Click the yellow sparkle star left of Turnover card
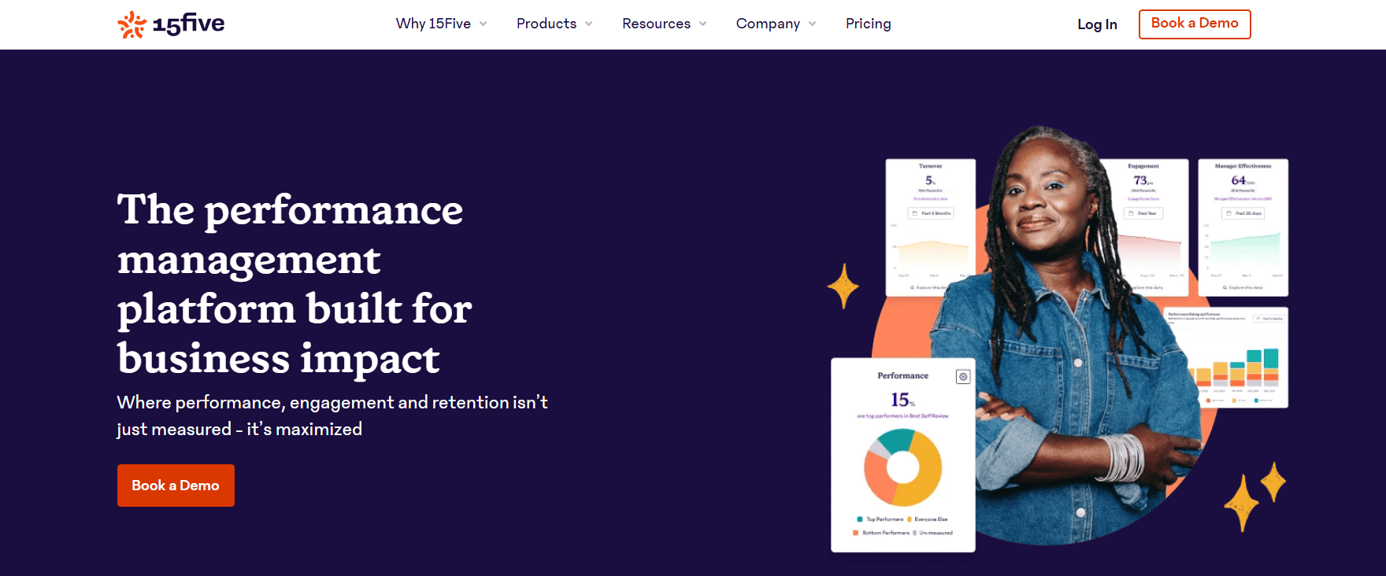The width and height of the screenshot is (1386, 576). tap(843, 286)
